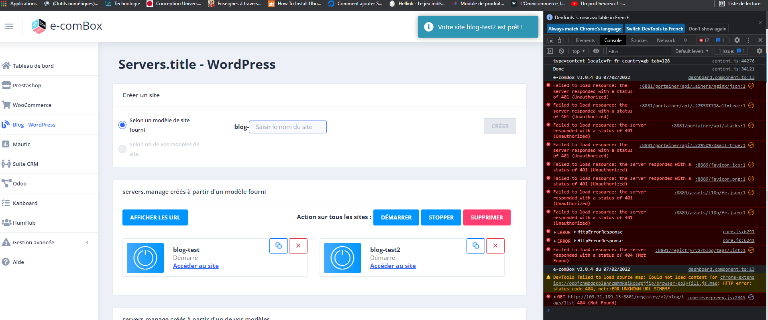
Task: Toggle DevTools device toolbar icon
Action: 561,40
